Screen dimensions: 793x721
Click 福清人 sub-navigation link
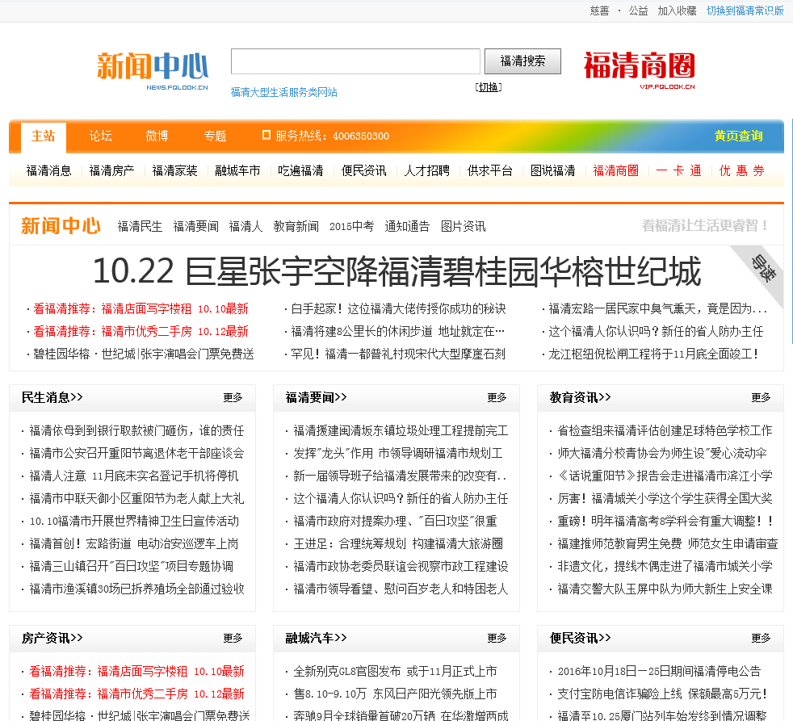245,227
